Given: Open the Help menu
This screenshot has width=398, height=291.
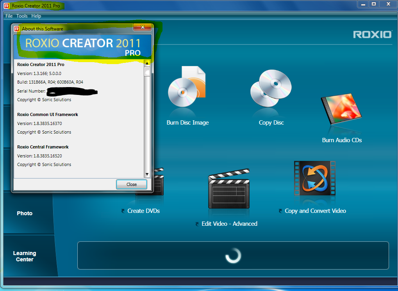Looking at the screenshot, I should coord(36,16).
